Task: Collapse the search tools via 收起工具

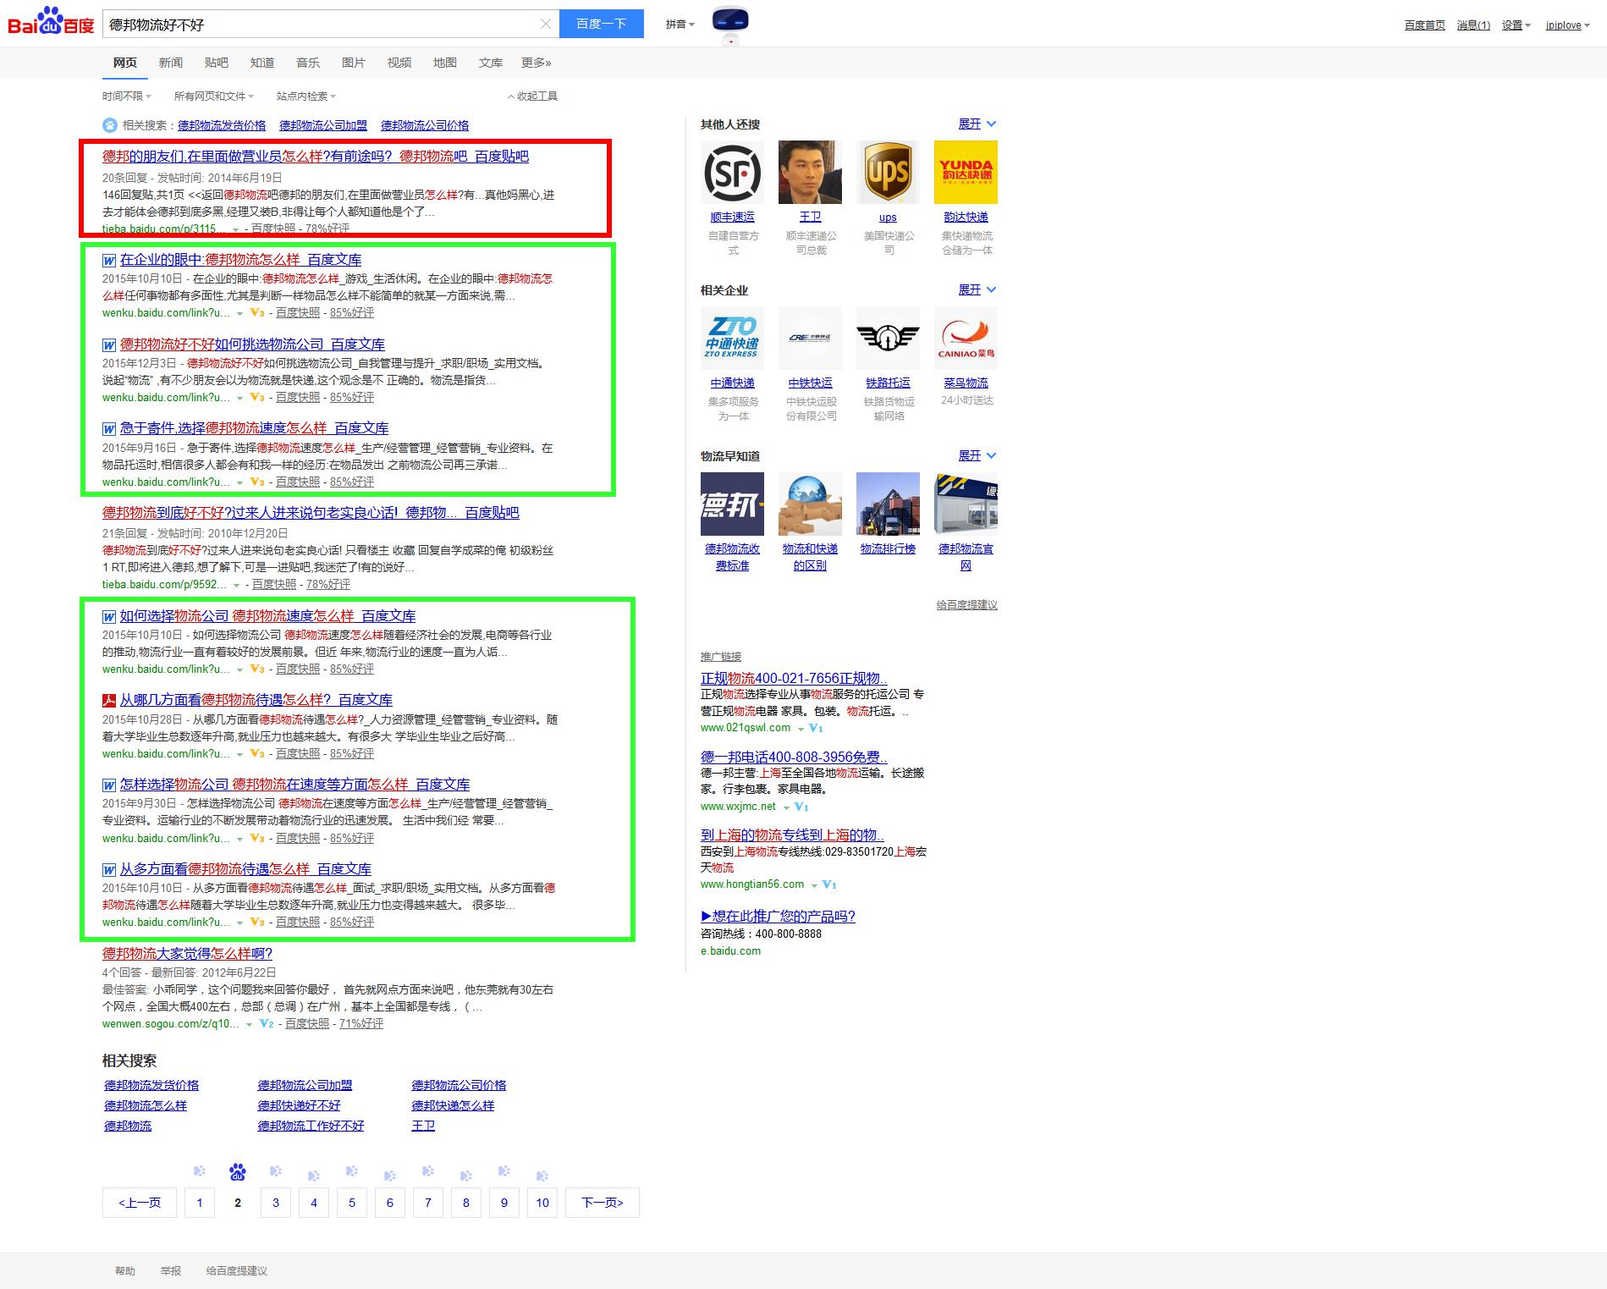Action: (532, 96)
